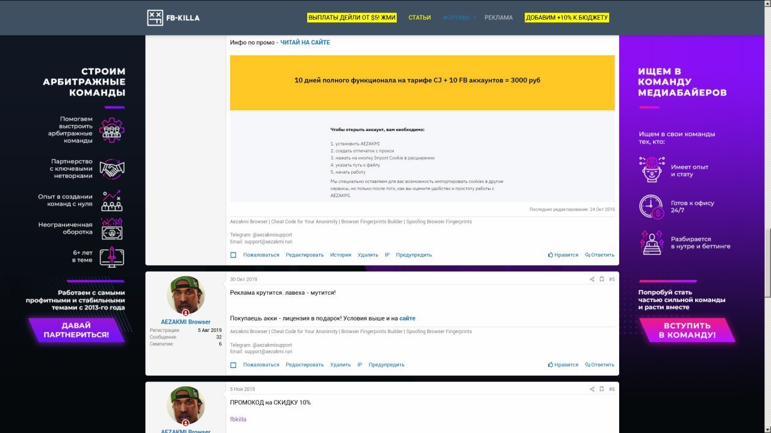771x433 pixels.
Task: Click the 30 Окт 2019 post date
Action: (x=243, y=279)
